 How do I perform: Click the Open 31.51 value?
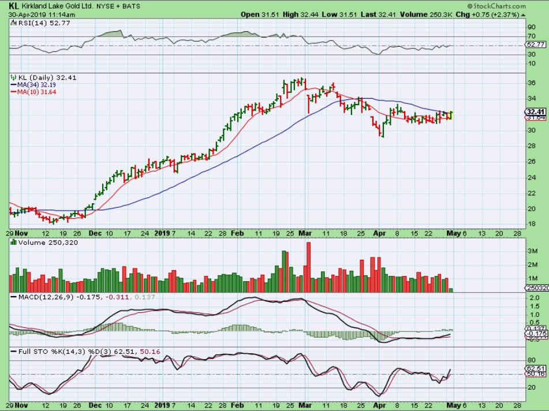(x=260, y=14)
